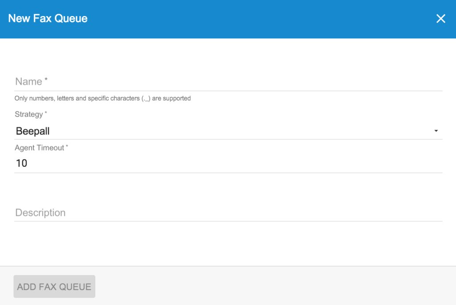
Task: Close the New Fax Queue dialog
Action: point(440,19)
